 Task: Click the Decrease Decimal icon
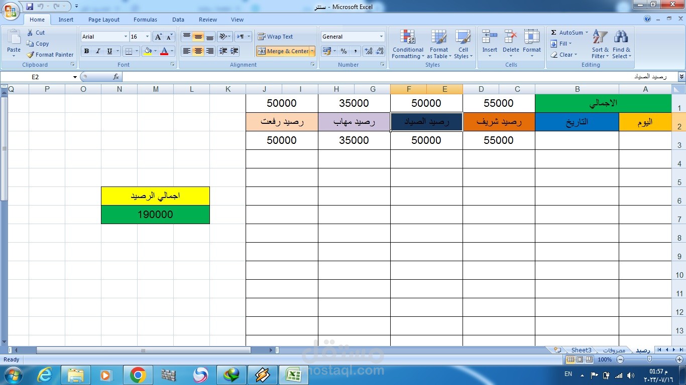coord(380,51)
